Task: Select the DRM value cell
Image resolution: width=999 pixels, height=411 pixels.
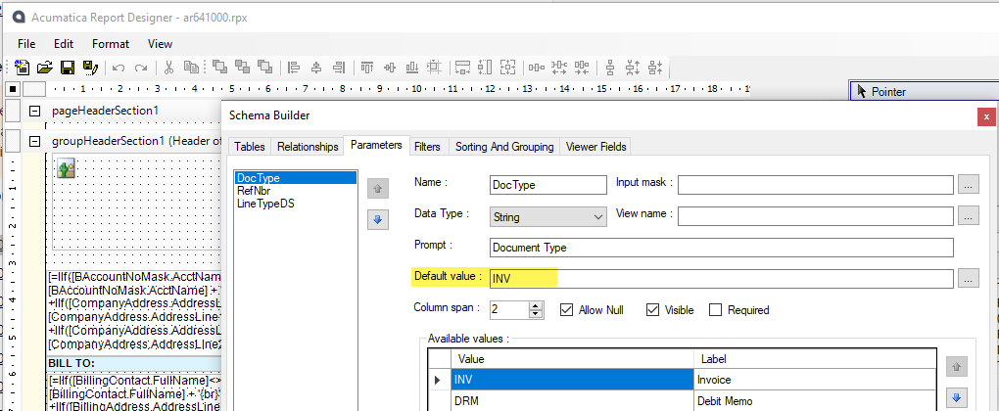Action: pyautogui.click(x=572, y=401)
